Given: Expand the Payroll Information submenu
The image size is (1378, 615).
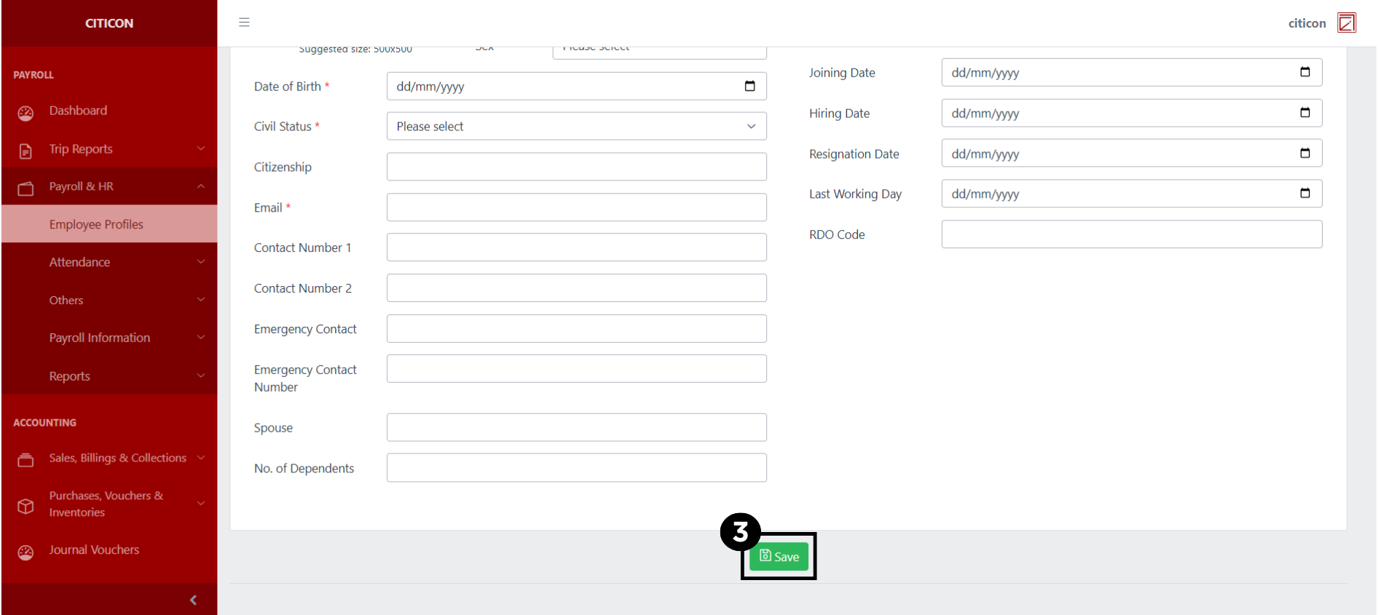Looking at the screenshot, I should [x=109, y=338].
